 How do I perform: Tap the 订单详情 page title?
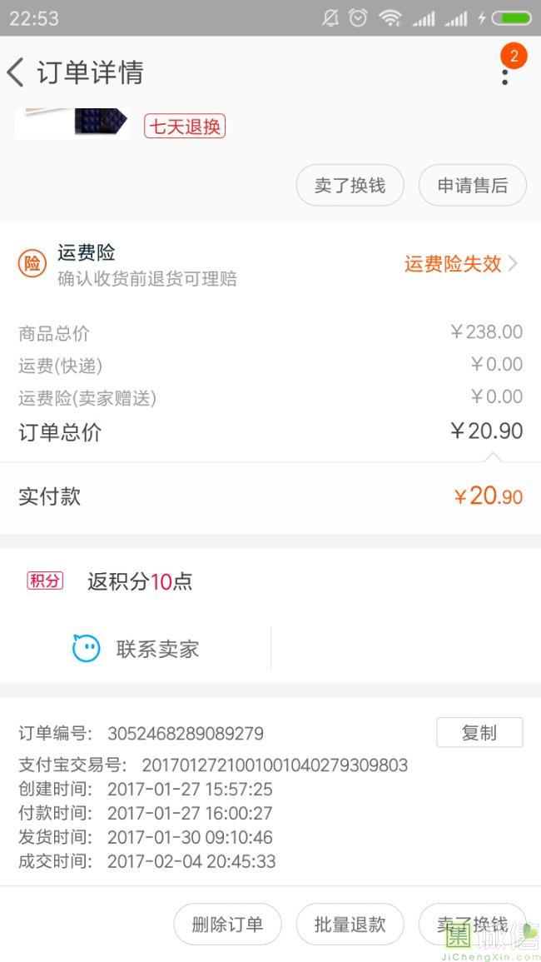click(90, 72)
